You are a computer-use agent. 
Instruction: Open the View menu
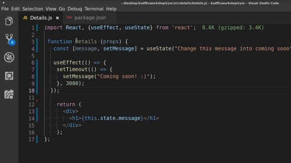click(x=51, y=9)
